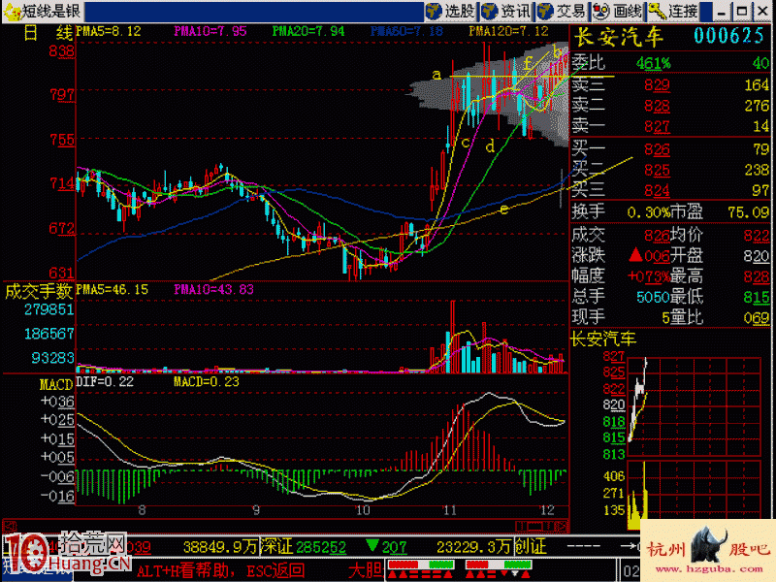Click the 买三 price 824
This screenshot has width=776, height=582.
pos(657,190)
